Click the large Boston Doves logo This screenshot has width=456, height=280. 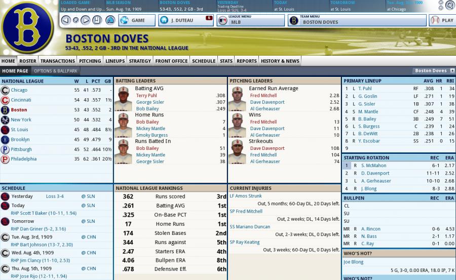(x=27, y=27)
